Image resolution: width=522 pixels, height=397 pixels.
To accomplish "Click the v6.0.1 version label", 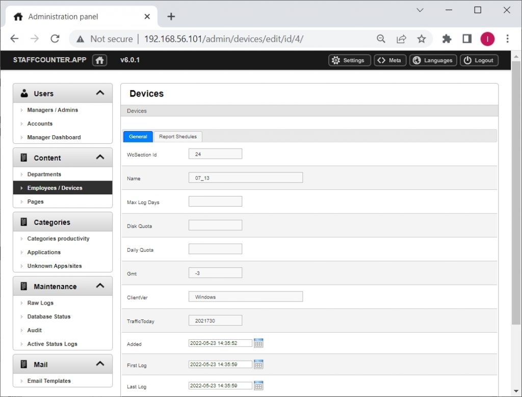I will point(130,60).
